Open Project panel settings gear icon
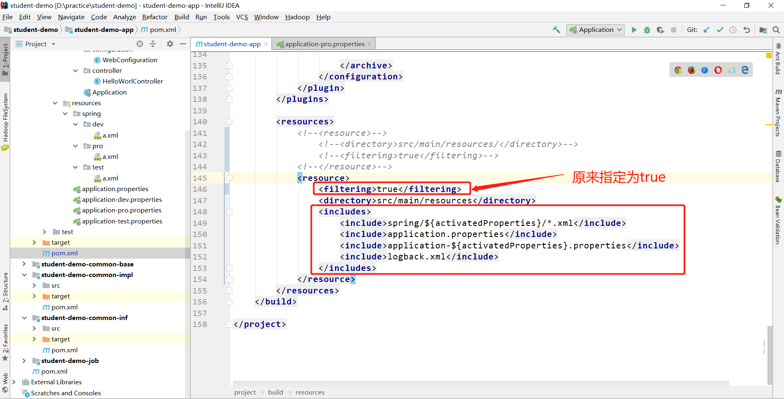The height and width of the screenshot is (399, 784). coord(170,44)
